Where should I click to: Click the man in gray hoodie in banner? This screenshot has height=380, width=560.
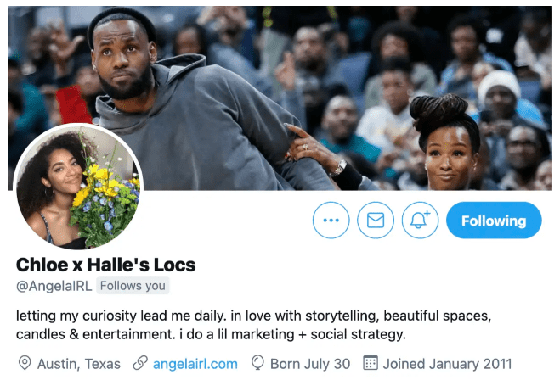pos(189,103)
